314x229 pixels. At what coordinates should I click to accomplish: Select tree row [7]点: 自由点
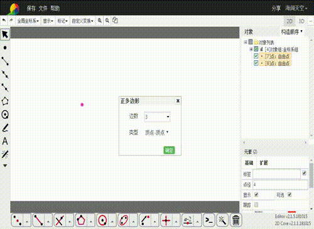tap(274, 56)
